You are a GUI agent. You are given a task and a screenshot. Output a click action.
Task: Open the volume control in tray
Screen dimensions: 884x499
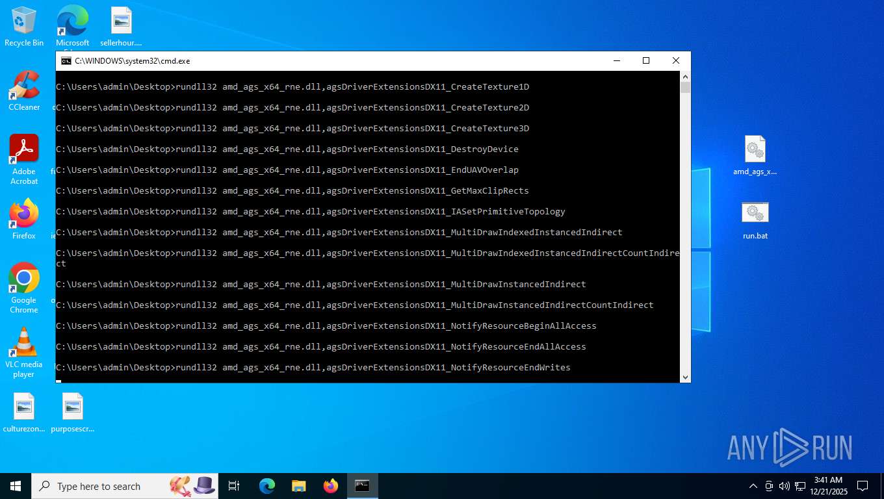784,486
